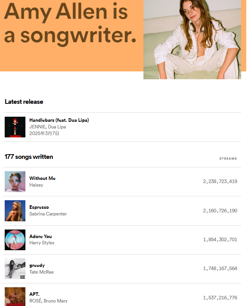Open the APT. song title
Image resolution: width=247 pixels, height=306 pixels.
click(34, 294)
